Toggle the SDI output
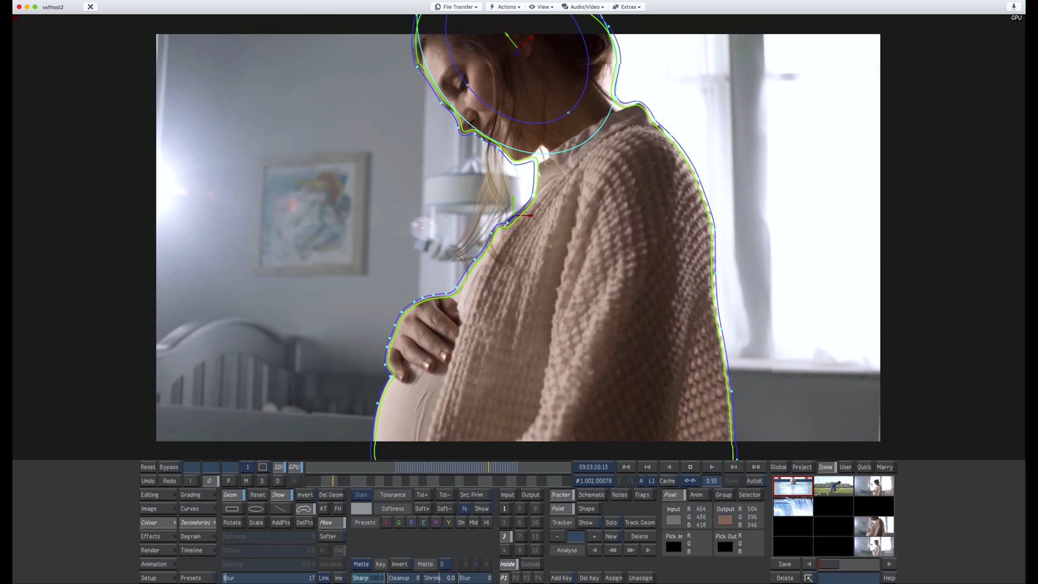The image size is (1038, 584). [279, 467]
